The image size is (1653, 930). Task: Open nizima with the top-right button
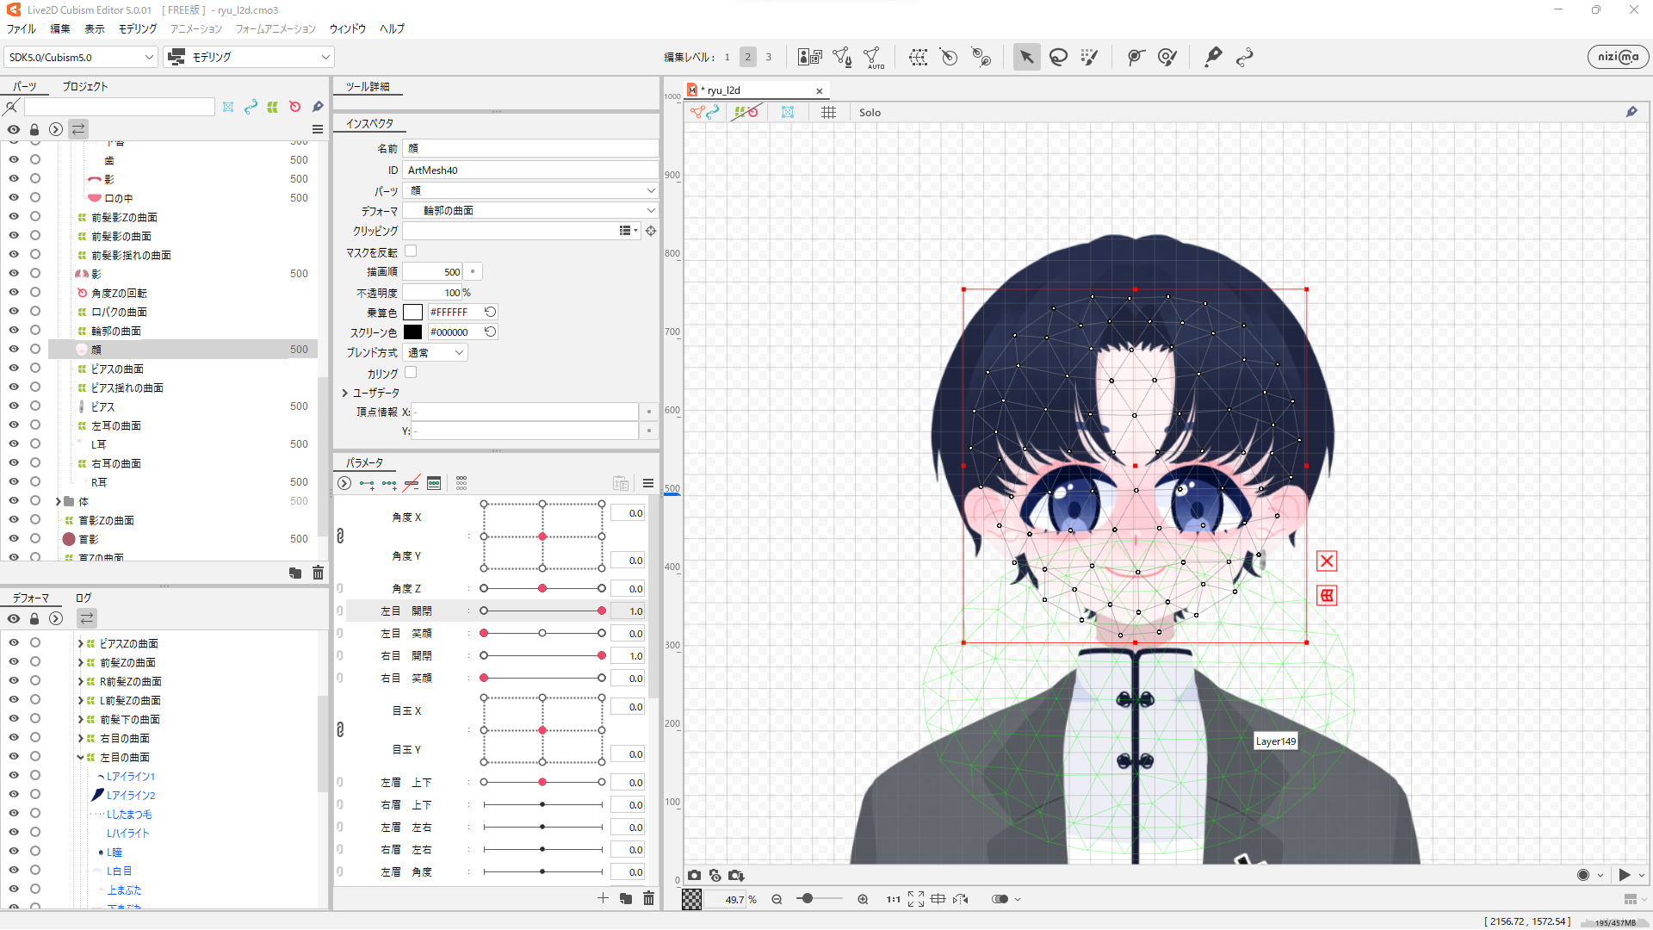[x=1617, y=57]
